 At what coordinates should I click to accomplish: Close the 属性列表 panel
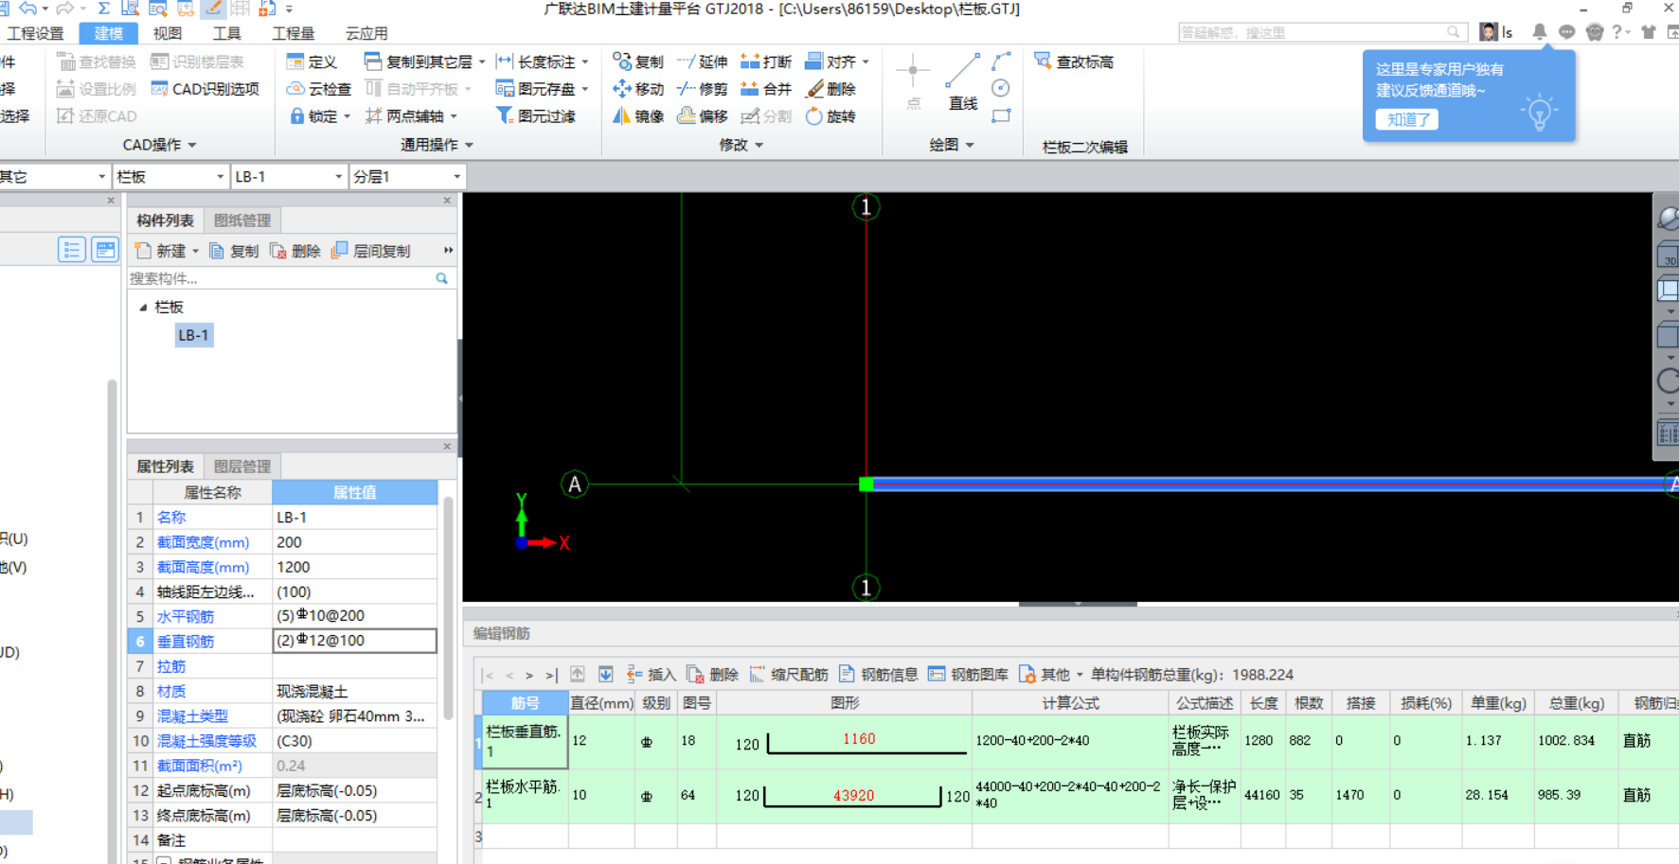click(447, 447)
